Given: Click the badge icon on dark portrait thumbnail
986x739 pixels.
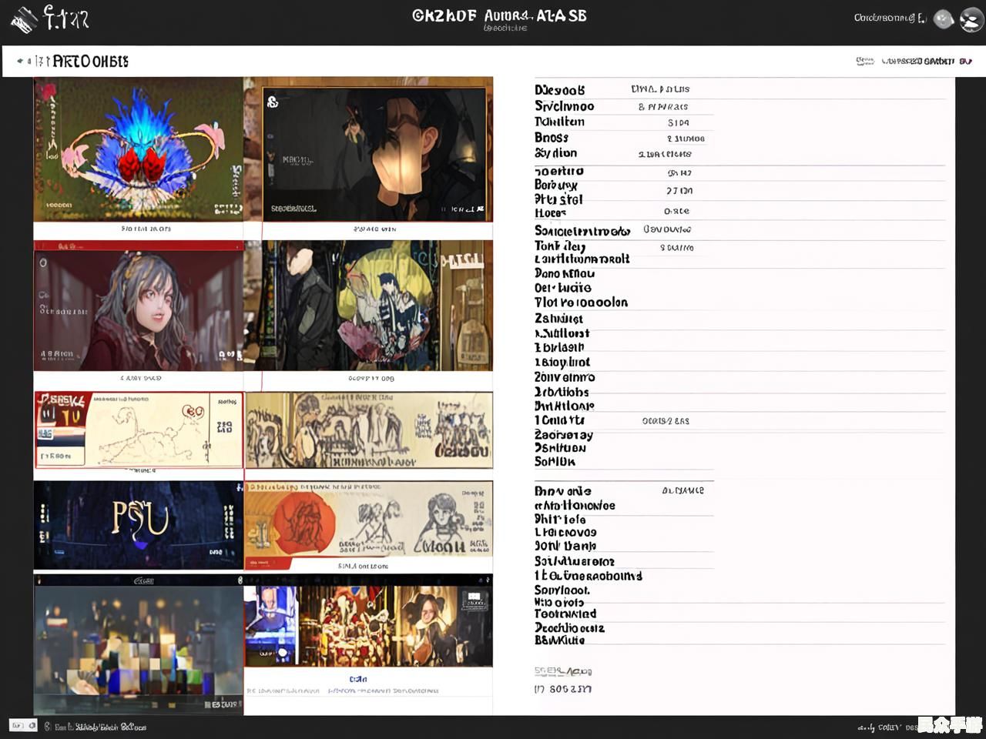Looking at the screenshot, I should (x=273, y=101).
